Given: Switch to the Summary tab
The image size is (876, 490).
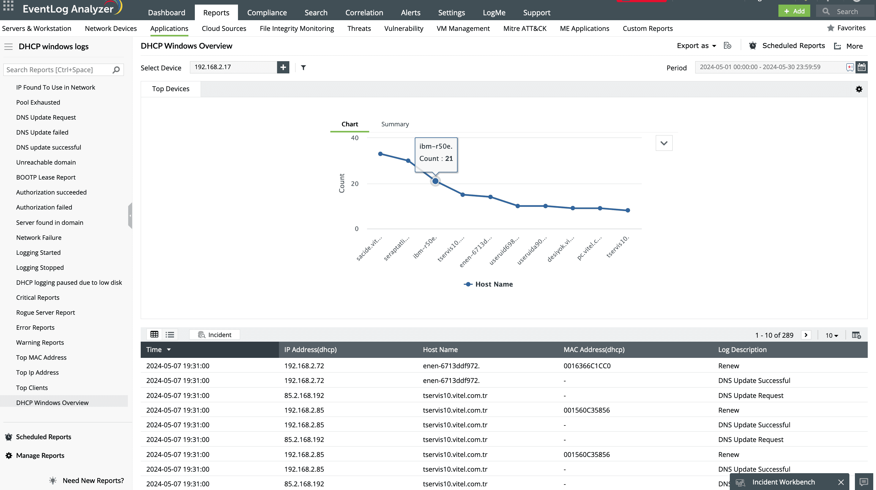Looking at the screenshot, I should (395, 124).
